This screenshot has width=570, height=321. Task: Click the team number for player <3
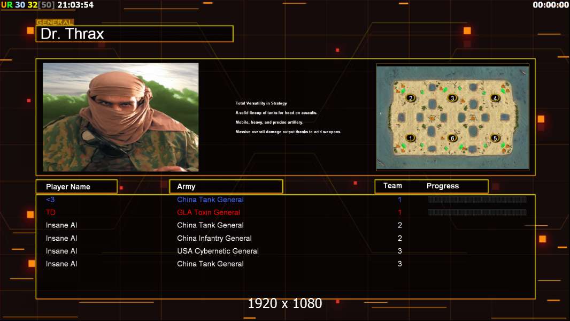click(399, 200)
